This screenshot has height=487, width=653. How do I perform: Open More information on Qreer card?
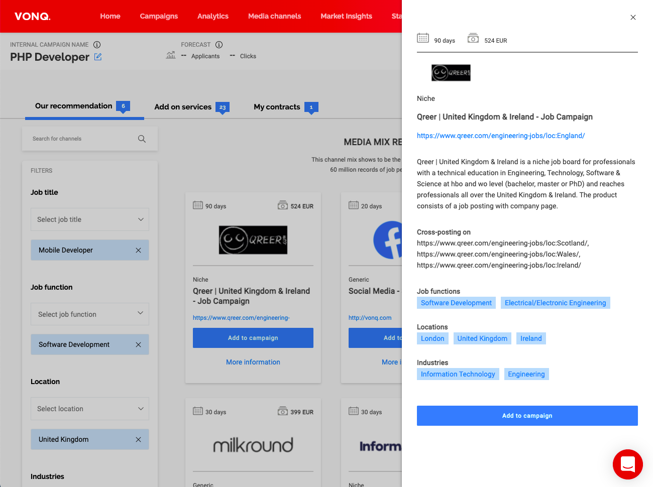point(253,362)
